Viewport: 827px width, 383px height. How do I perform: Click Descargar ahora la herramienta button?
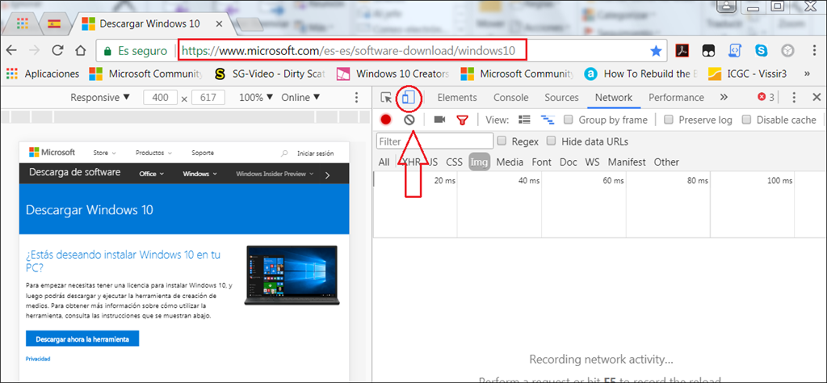click(82, 339)
